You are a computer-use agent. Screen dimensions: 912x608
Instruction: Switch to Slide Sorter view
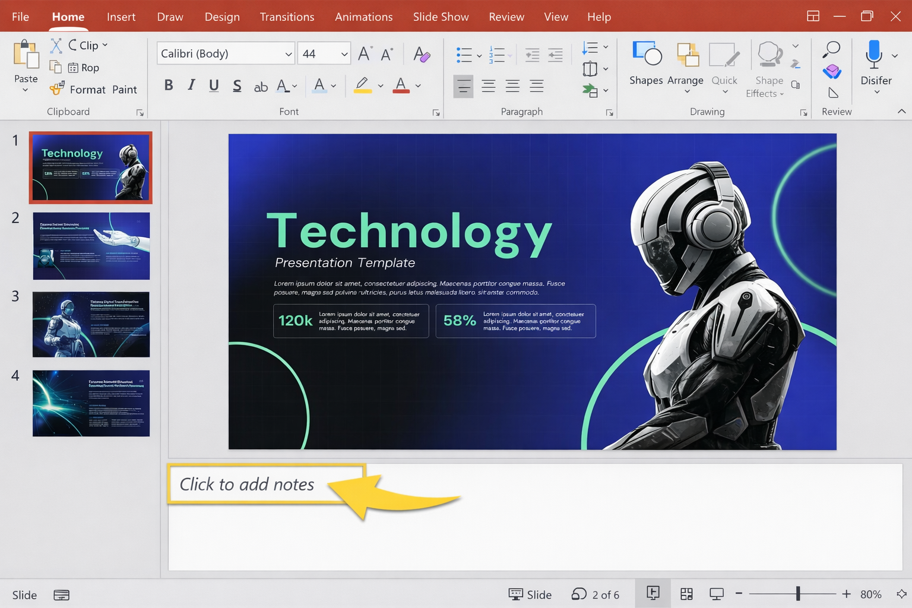coord(686,594)
